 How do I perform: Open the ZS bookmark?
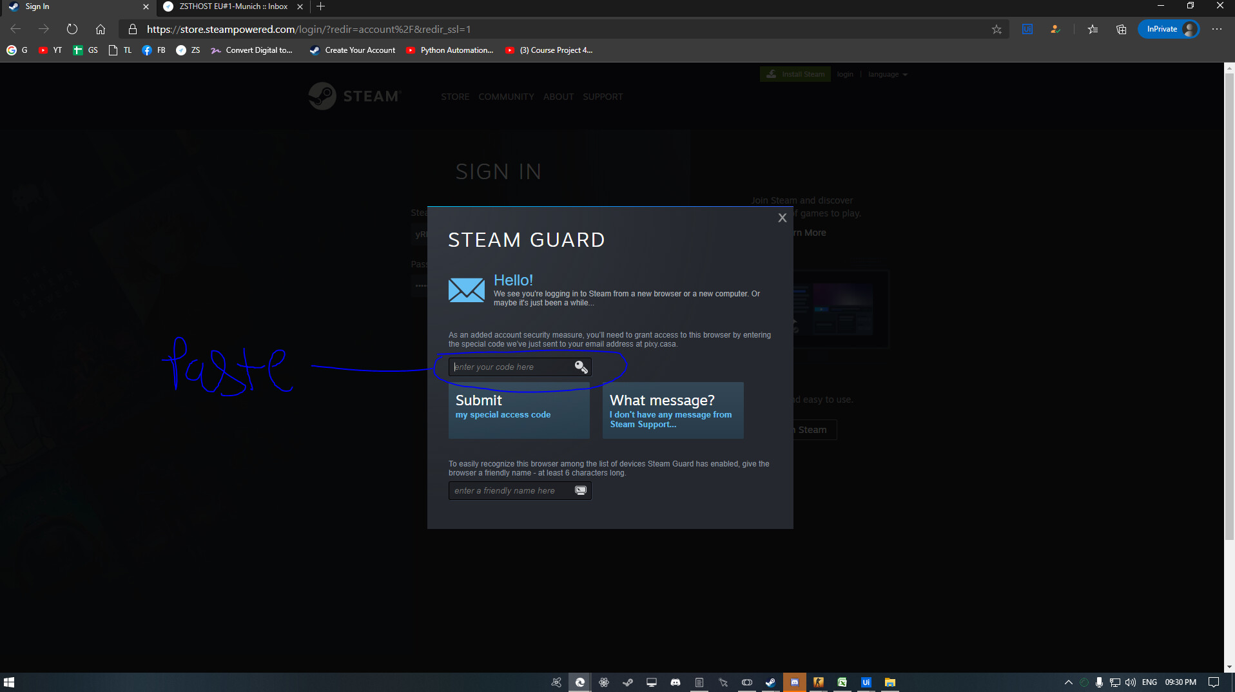pyautogui.click(x=188, y=50)
